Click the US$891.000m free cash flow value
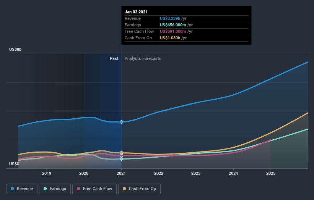Viewport: 314px width, 200px height. click(173, 31)
